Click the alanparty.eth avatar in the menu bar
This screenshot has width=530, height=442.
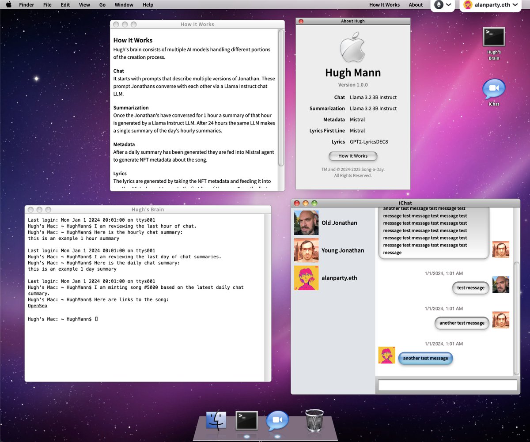click(468, 5)
